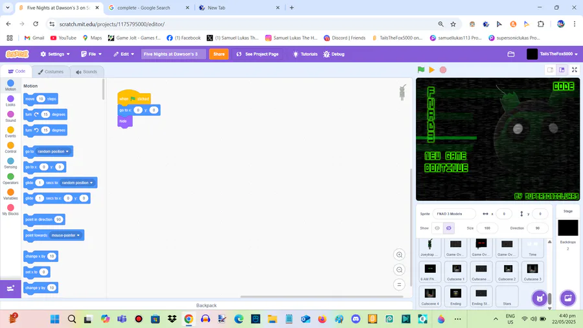Click the sprite Size value field
Image resolution: width=583 pixels, height=328 pixels.
point(486,228)
